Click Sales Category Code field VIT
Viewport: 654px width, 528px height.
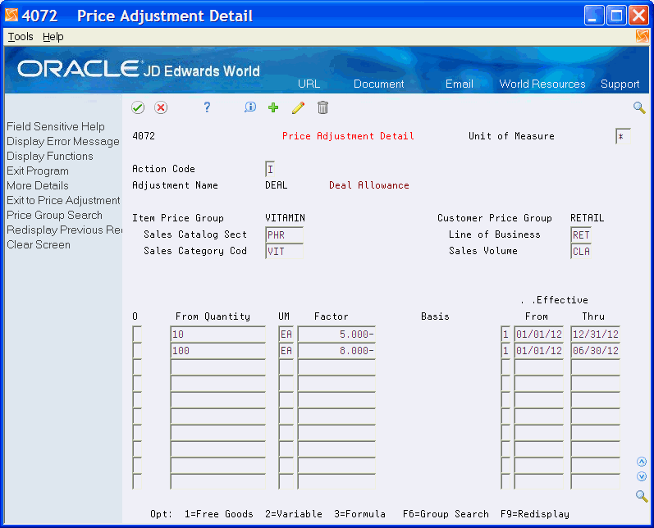click(285, 251)
